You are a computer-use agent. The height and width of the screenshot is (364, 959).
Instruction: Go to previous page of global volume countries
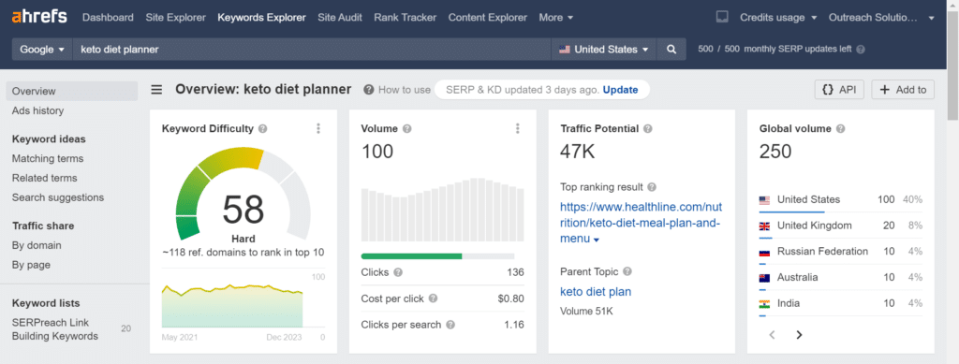(772, 335)
